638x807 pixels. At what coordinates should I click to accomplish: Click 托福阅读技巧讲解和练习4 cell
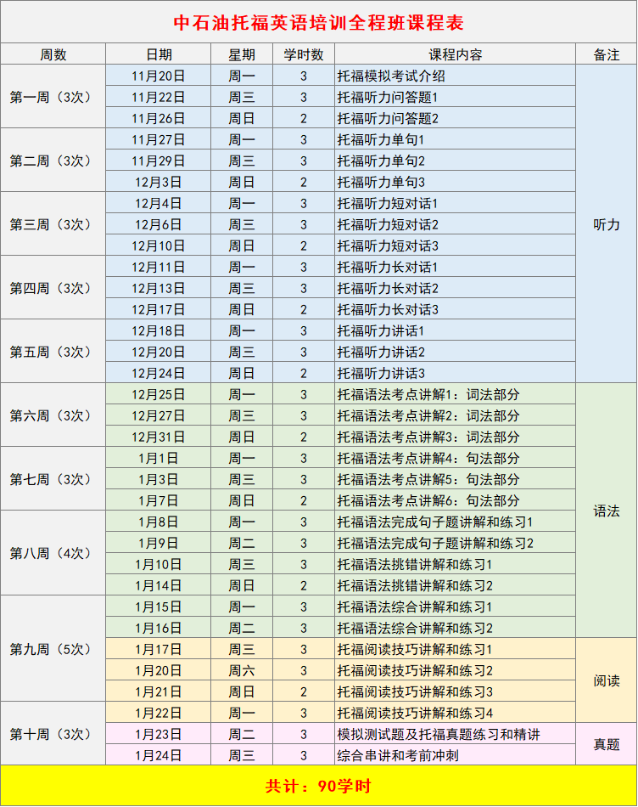tap(455, 713)
